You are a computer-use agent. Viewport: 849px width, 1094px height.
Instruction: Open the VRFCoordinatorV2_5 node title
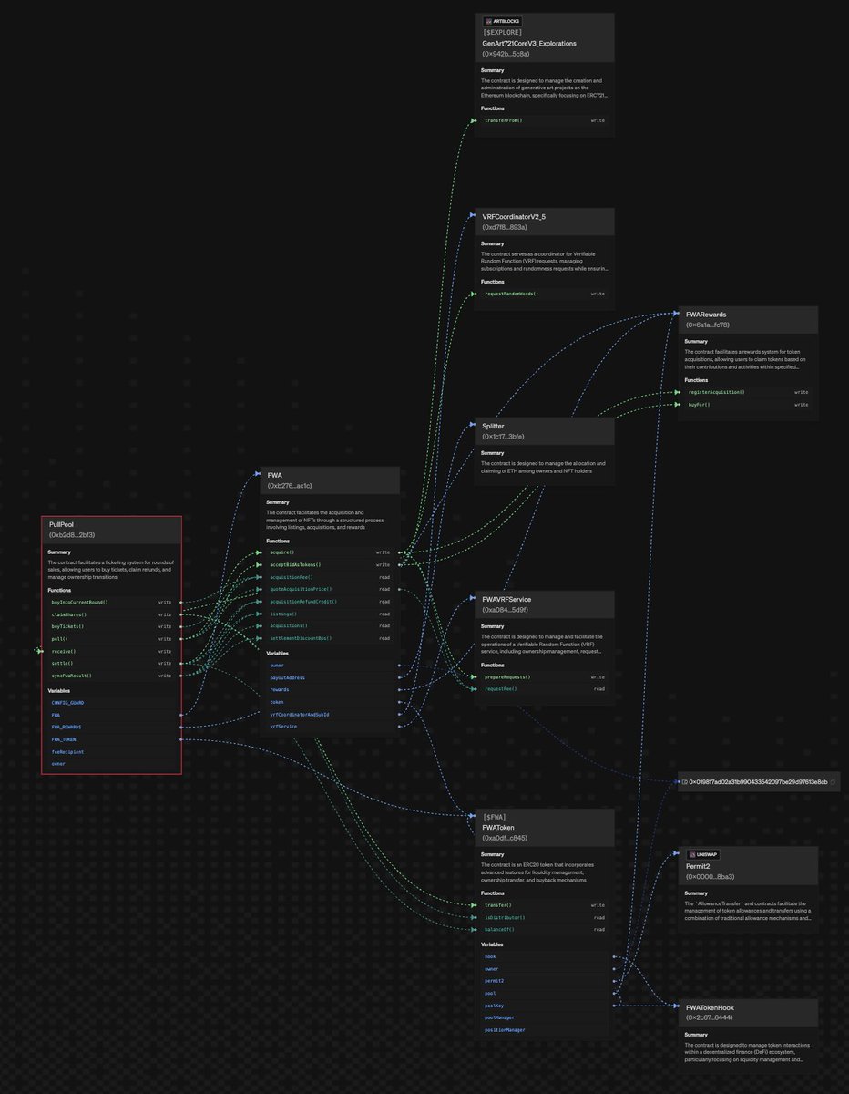[514, 217]
